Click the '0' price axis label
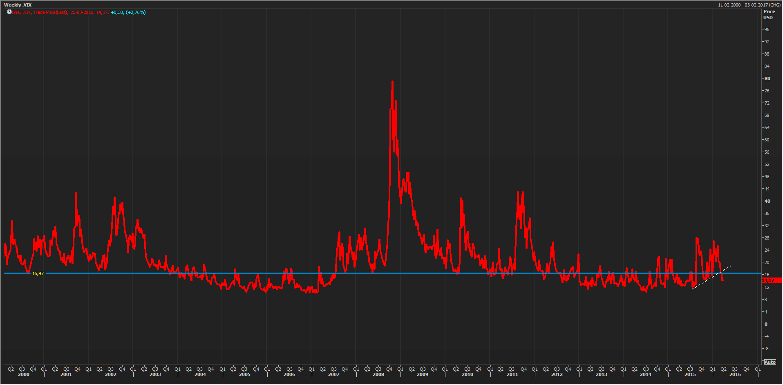The image size is (783, 385). click(x=766, y=324)
